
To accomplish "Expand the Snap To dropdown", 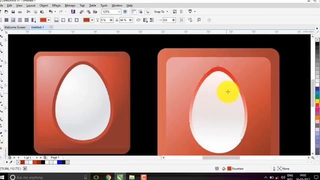I will (x=167, y=11).
